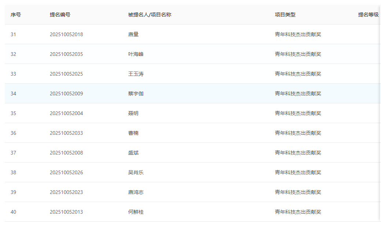The image size is (381, 225).
Task: Click serial number 36 cell
Action: click(13, 133)
